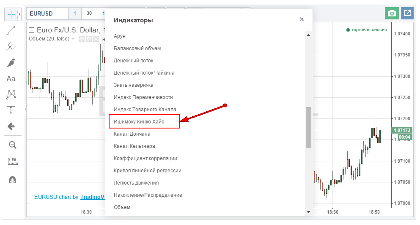
Task: Click the zoom in magnifier tool
Action: [x=12, y=145]
